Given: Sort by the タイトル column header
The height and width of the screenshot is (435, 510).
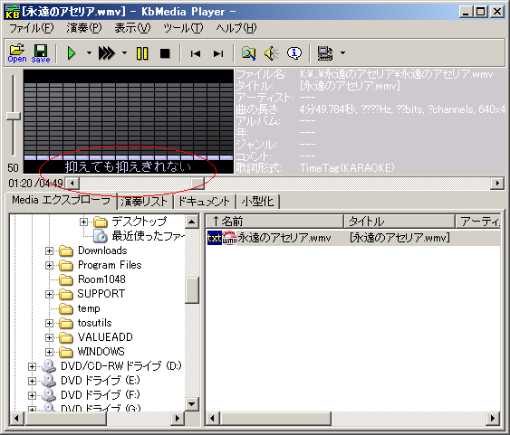Looking at the screenshot, I should tap(399, 222).
